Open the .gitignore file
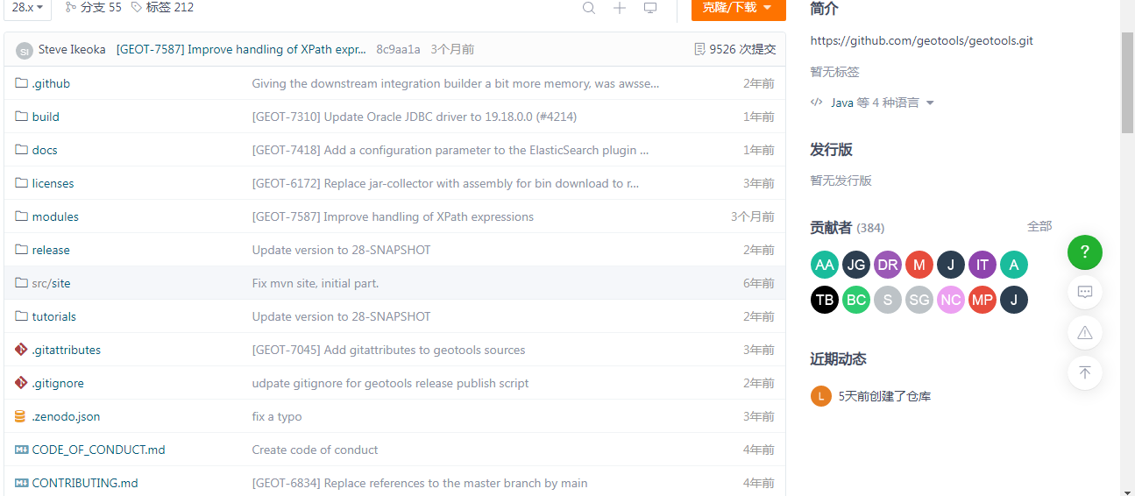Viewport: 1135px width, 496px height. [x=58, y=383]
